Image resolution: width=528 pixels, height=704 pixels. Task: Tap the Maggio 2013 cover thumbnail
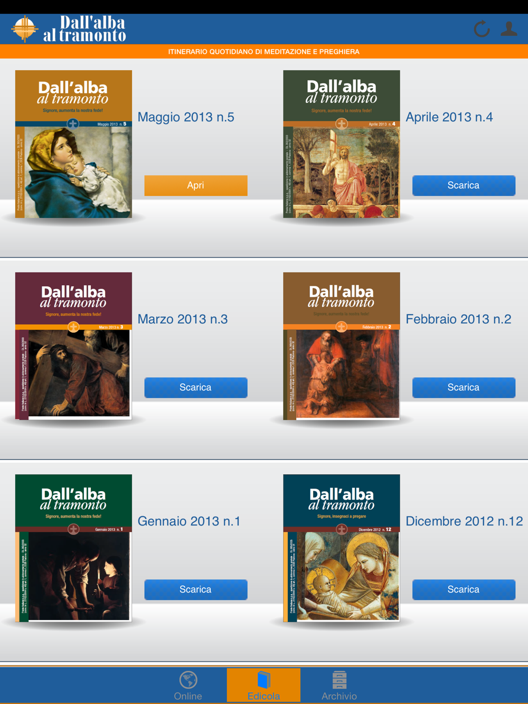click(x=73, y=144)
